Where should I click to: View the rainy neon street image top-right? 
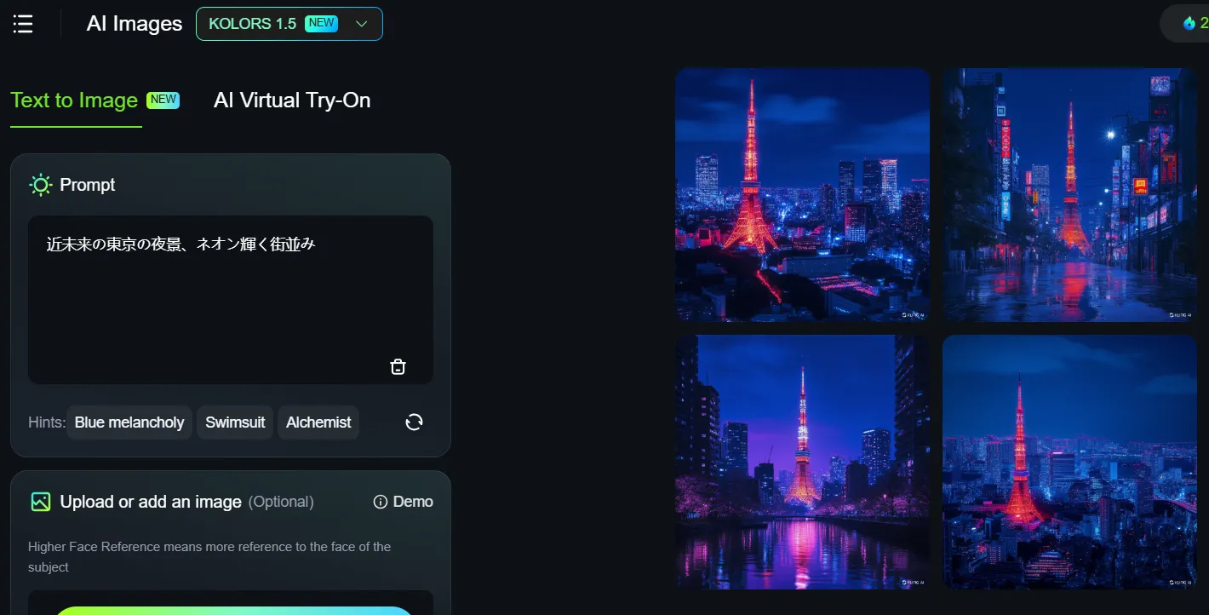1069,194
